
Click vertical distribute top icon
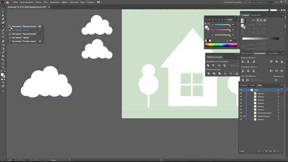pyautogui.click(x=243, y=71)
